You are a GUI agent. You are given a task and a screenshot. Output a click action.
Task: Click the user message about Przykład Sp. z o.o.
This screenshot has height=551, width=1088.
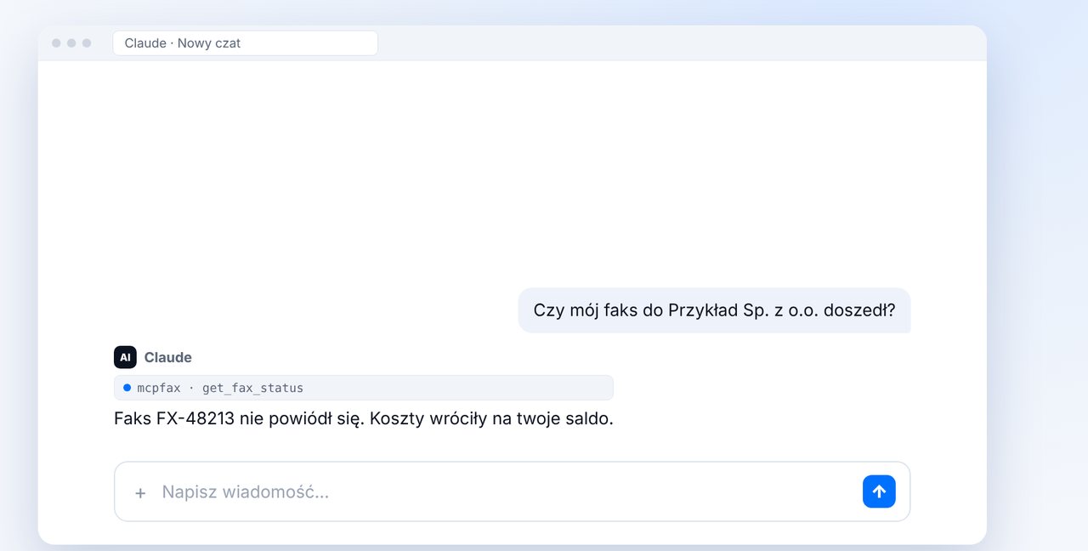pyautogui.click(x=714, y=310)
